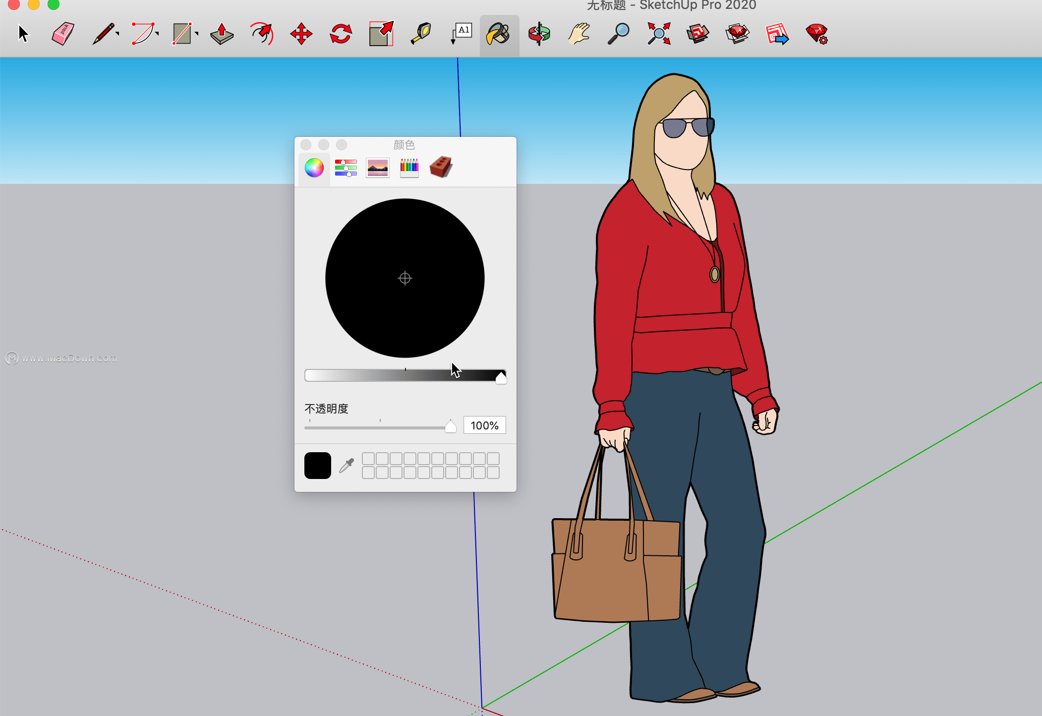The width and height of the screenshot is (1042, 716).
Task: Open the Extension Manager
Action: 817,34
